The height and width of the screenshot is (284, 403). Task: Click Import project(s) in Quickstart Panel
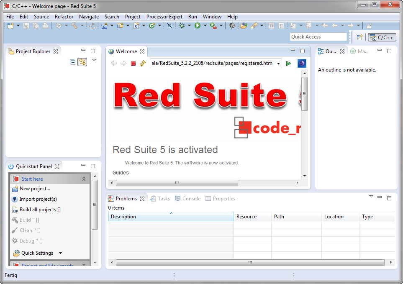tap(38, 199)
